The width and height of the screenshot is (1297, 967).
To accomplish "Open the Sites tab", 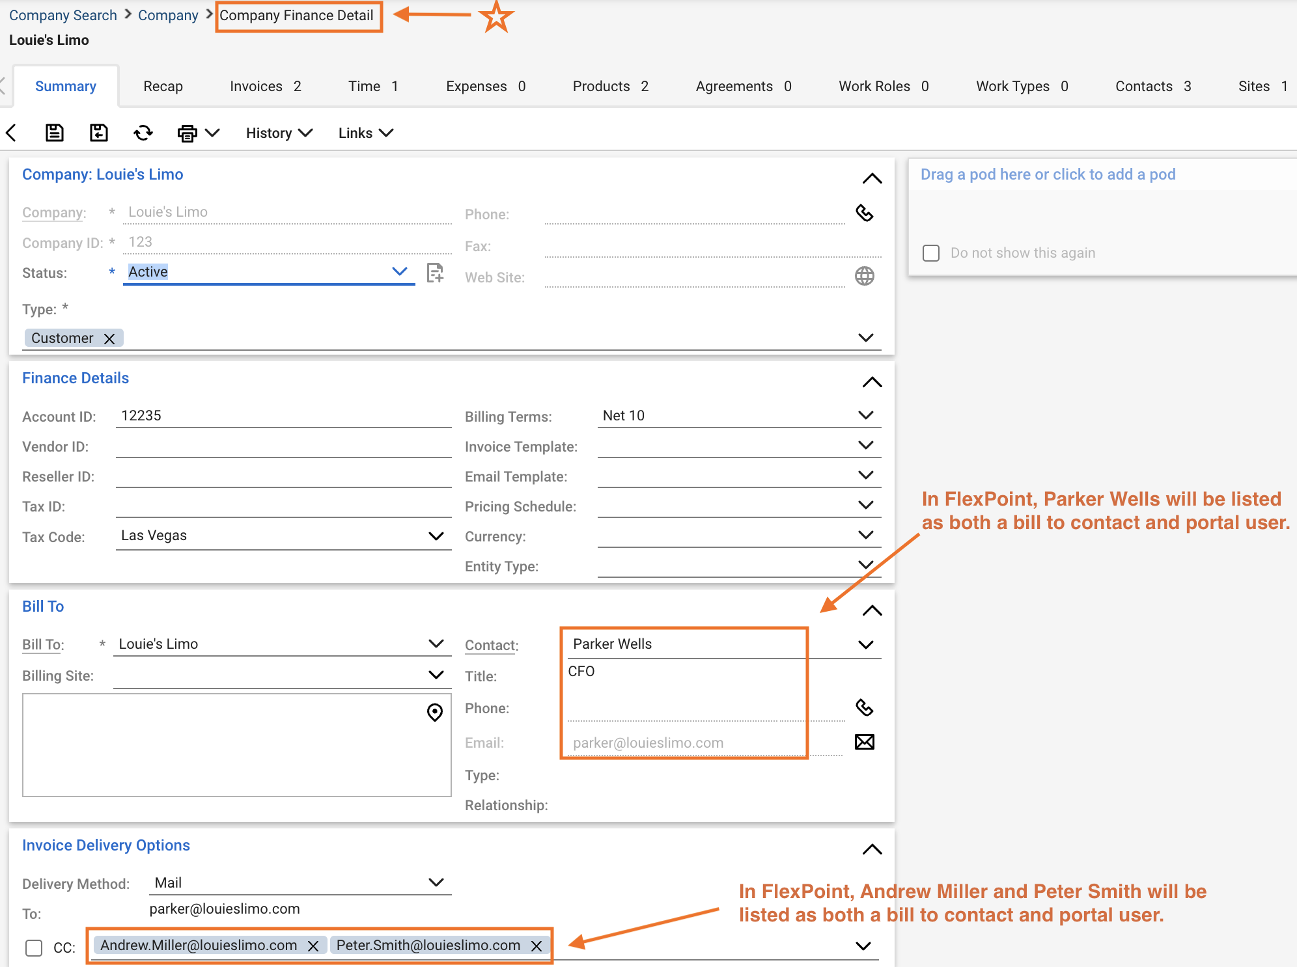I will [x=1263, y=86].
